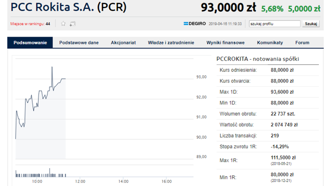Image resolution: width=329 pixels, height=186 pixels.
Task: Switch to Podsumowanie tab
Action: click(30, 43)
